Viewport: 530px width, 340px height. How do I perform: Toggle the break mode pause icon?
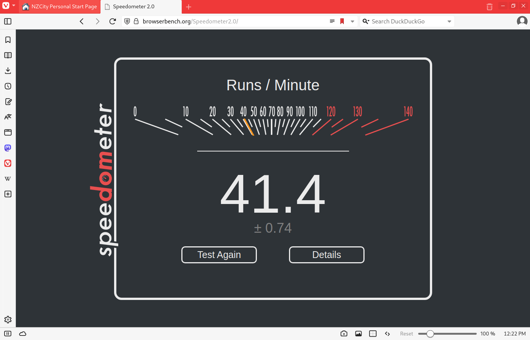(x=8, y=334)
